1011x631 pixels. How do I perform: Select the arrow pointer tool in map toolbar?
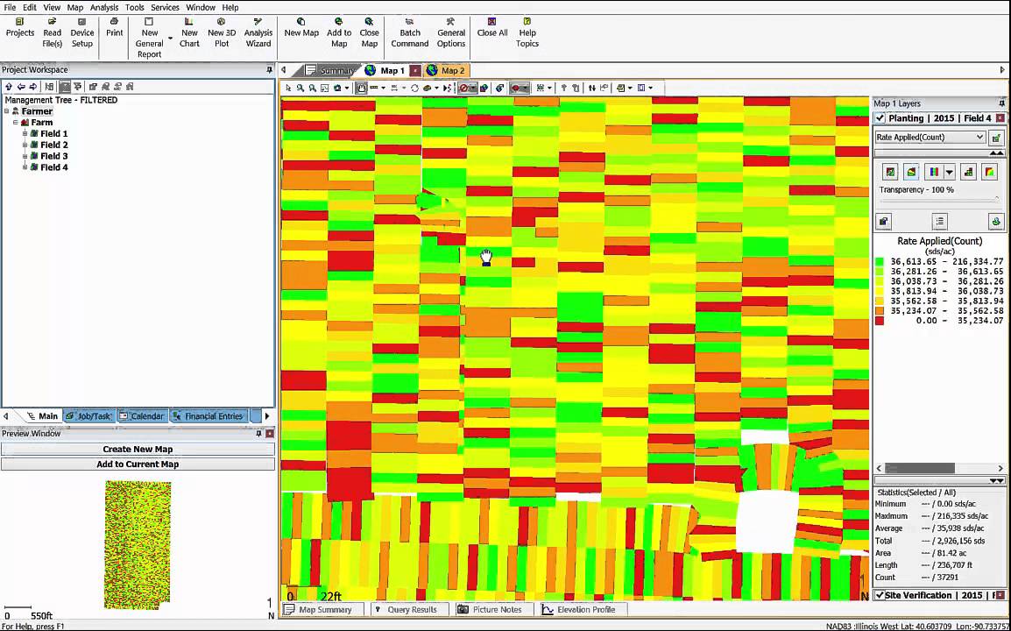pos(288,88)
